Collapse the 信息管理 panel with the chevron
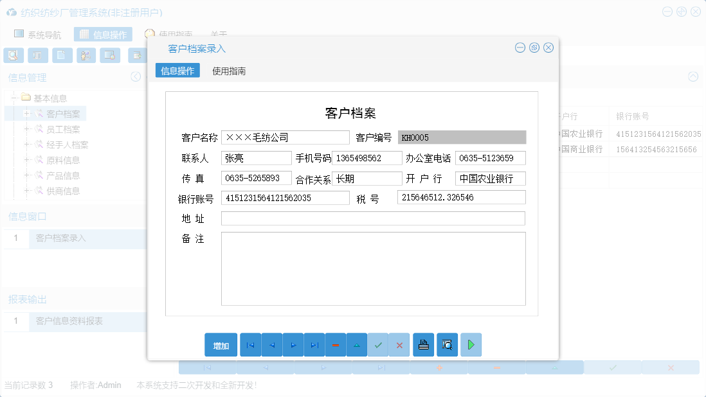The width and height of the screenshot is (706, 397). pos(136,76)
